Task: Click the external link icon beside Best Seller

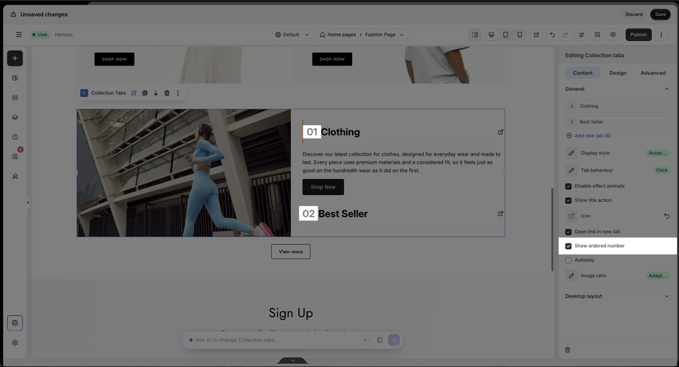Action: point(500,214)
